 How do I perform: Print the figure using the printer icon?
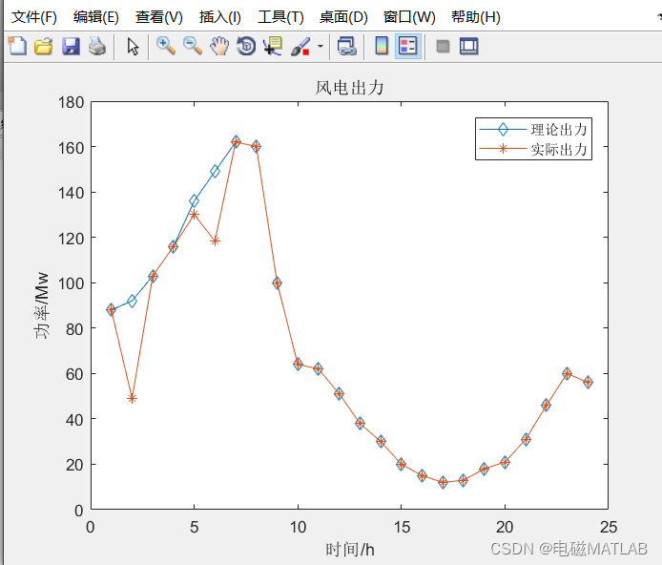(97, 46)
